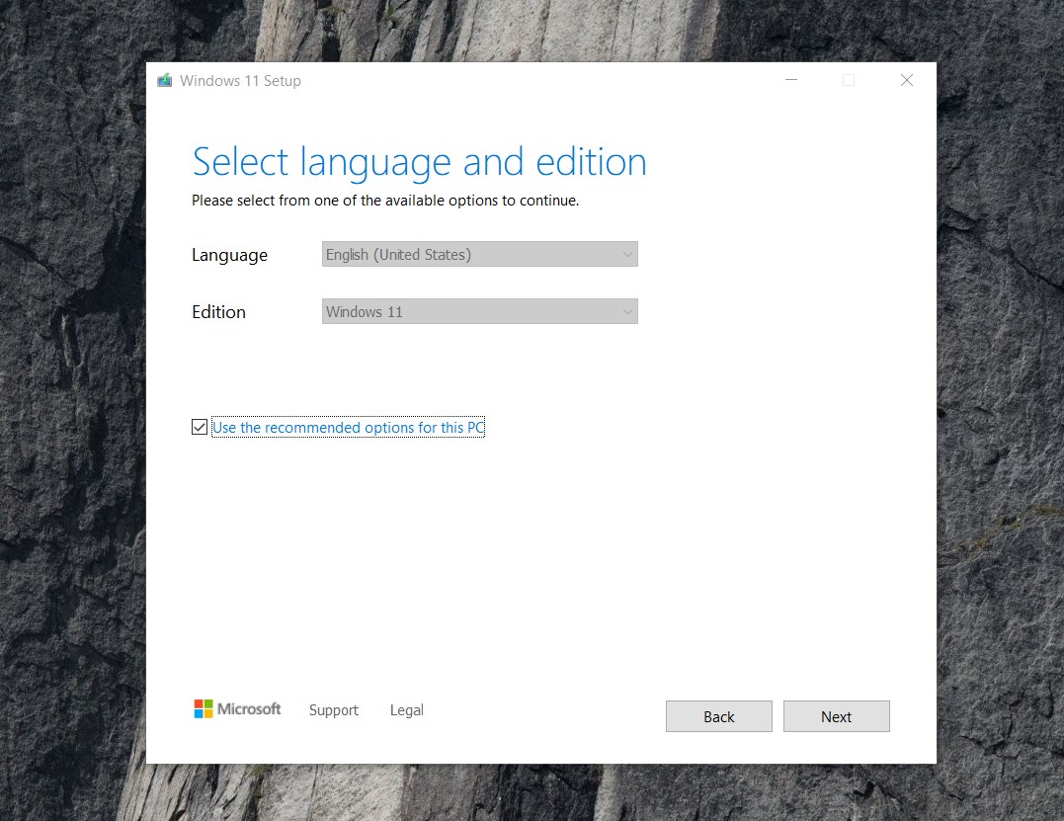
Task: Click the Microsoft logo in footer
Action: pyautogui.click(x=237, y=709)
